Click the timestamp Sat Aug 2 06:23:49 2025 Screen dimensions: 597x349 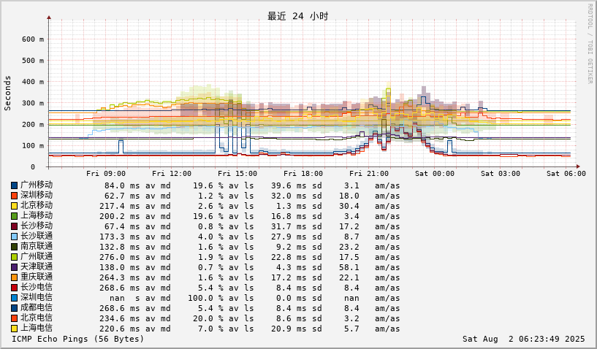pyautogui.click(x=523, y=339)
